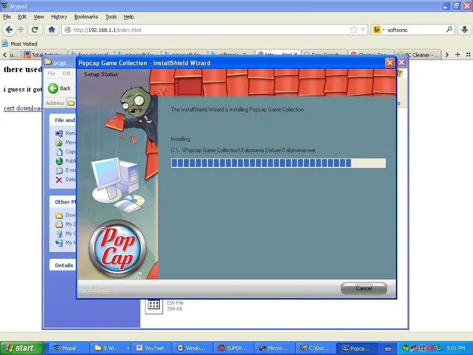
Task: Open the Tools menu in Mypal
Action: point(111,17)
